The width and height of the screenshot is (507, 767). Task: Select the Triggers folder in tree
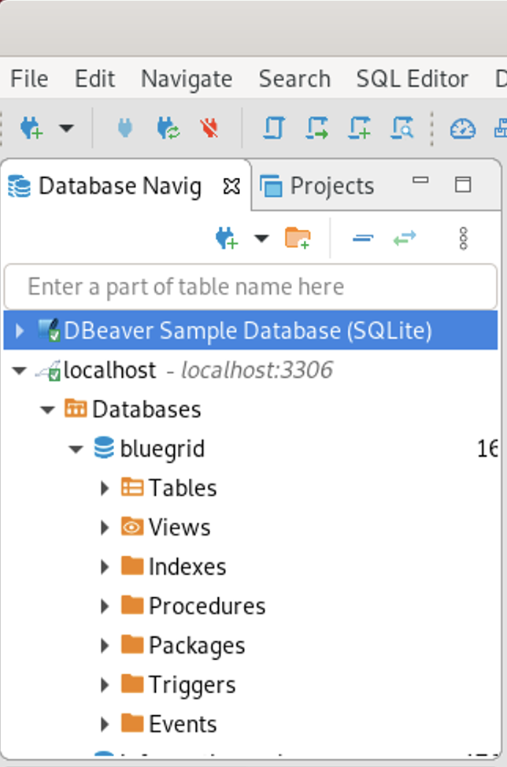click(x=192, y=685)
